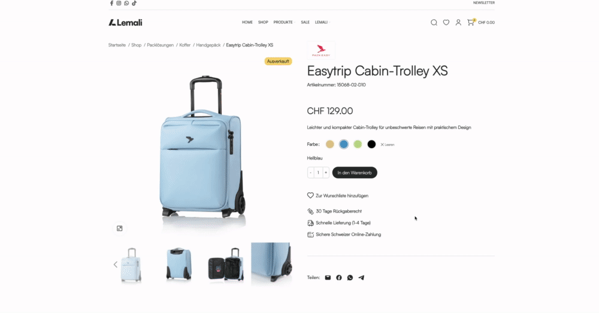Pick the black color variant
This screenshot has width=599, height=313.
tap(371, 145)
